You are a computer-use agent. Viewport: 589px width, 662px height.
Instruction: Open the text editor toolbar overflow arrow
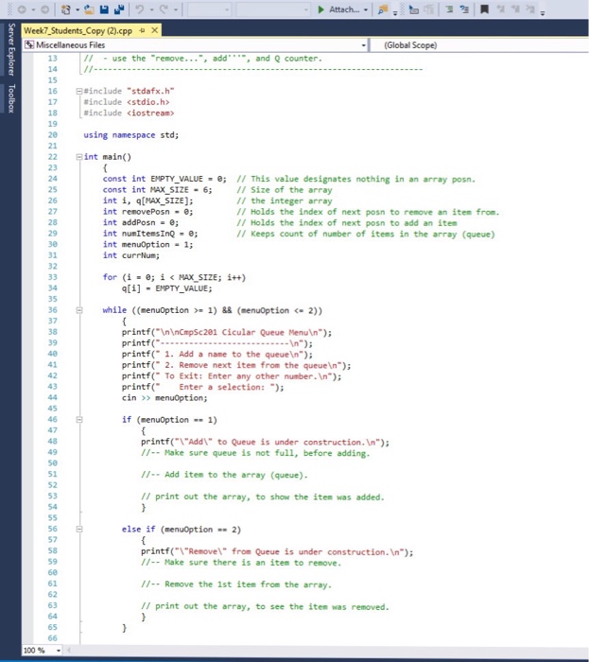point(543,12)
